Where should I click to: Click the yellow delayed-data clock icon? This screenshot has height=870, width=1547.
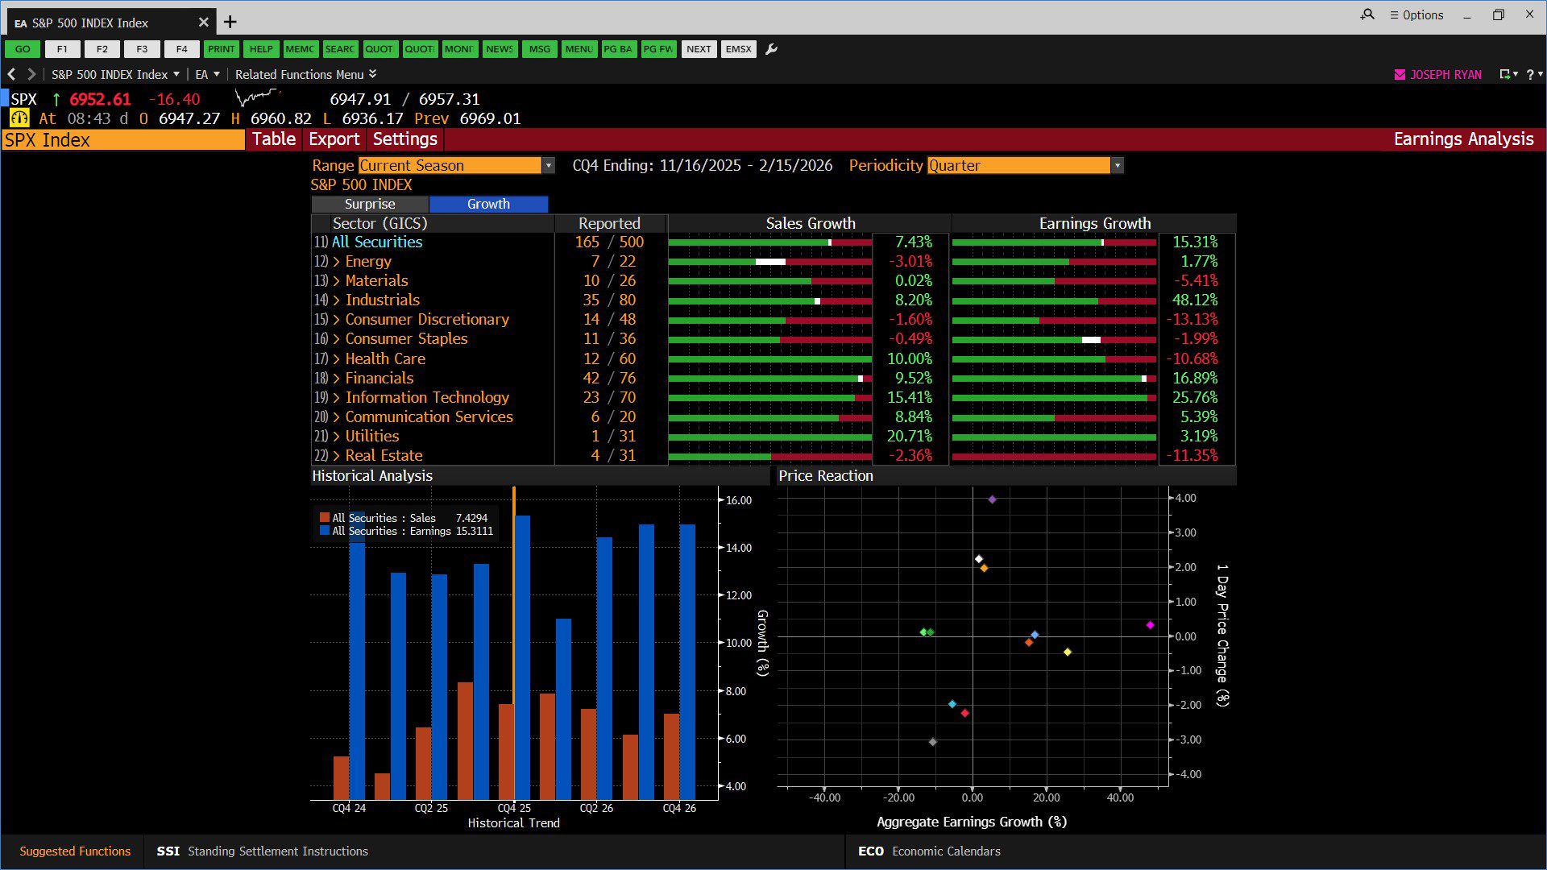click(19, 118)
